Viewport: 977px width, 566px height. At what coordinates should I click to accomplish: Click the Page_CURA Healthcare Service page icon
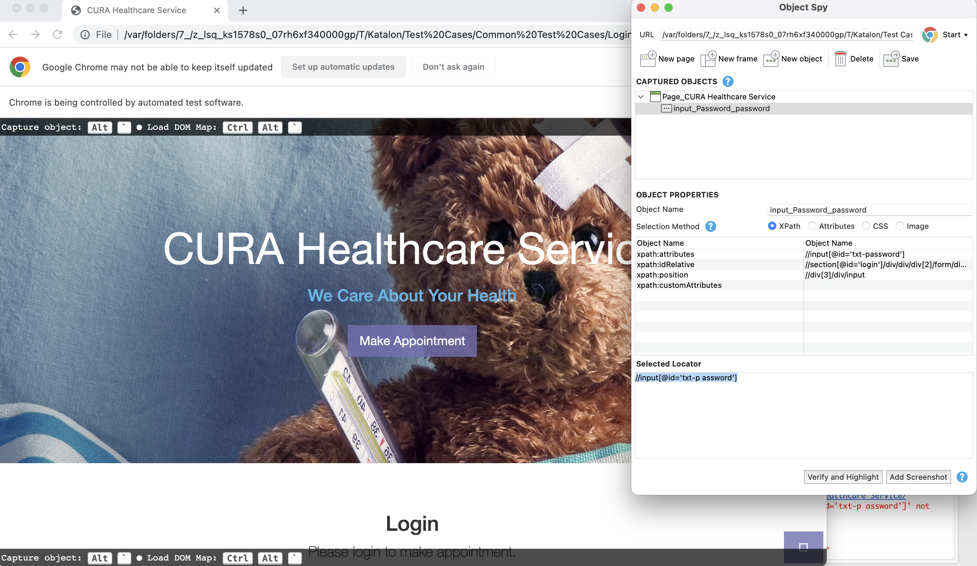(655, 97)
